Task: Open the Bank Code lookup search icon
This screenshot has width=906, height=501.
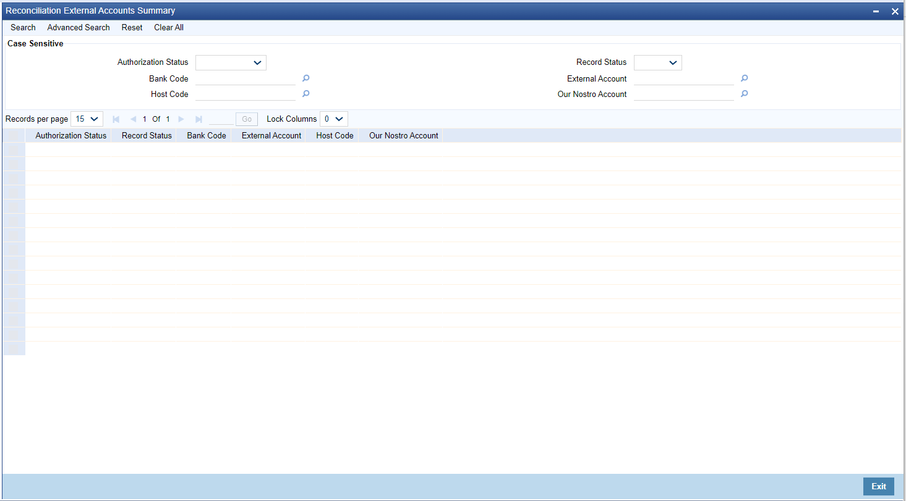Action: click(306, 78)
